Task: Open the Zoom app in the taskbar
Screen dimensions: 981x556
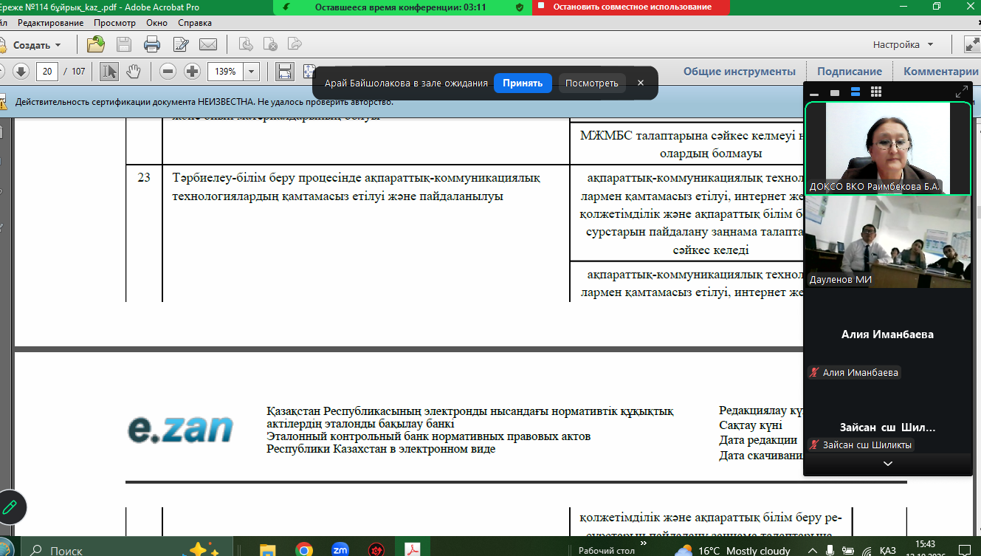Action: (340, 550)
